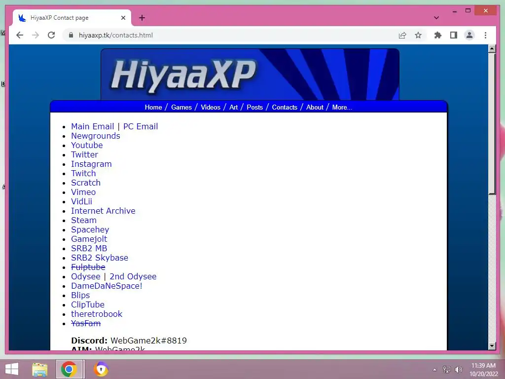Viewport: 505px width, 379px height.
Task: Click the PC Email link
Action: coord(141,126)
